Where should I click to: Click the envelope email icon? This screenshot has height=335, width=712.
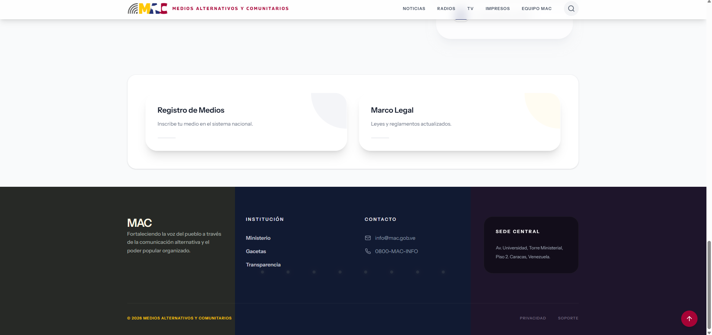click(368, 238)
